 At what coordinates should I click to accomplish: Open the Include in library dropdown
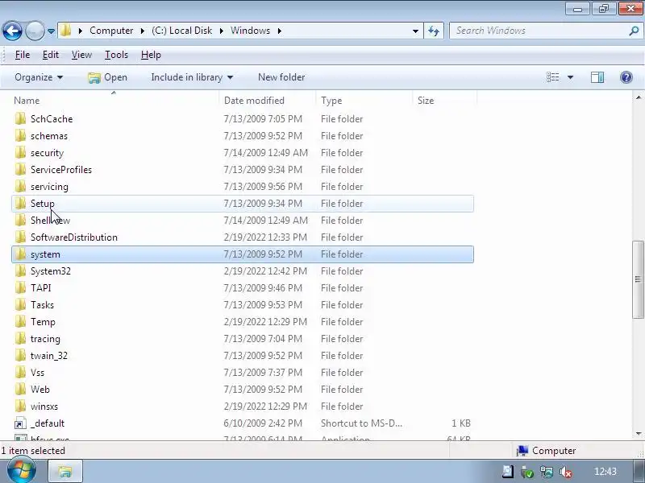click(x=192, y=77)
